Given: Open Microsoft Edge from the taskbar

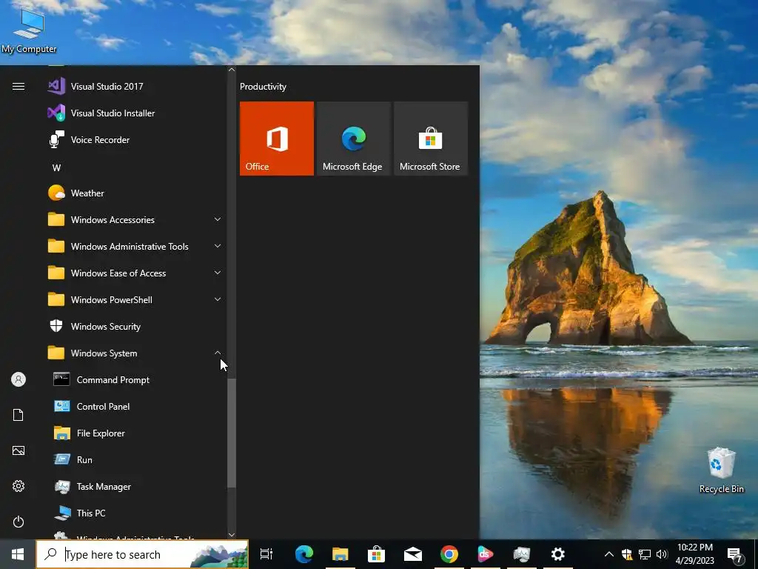Looking at the screenshot, I should pos(304,554).
